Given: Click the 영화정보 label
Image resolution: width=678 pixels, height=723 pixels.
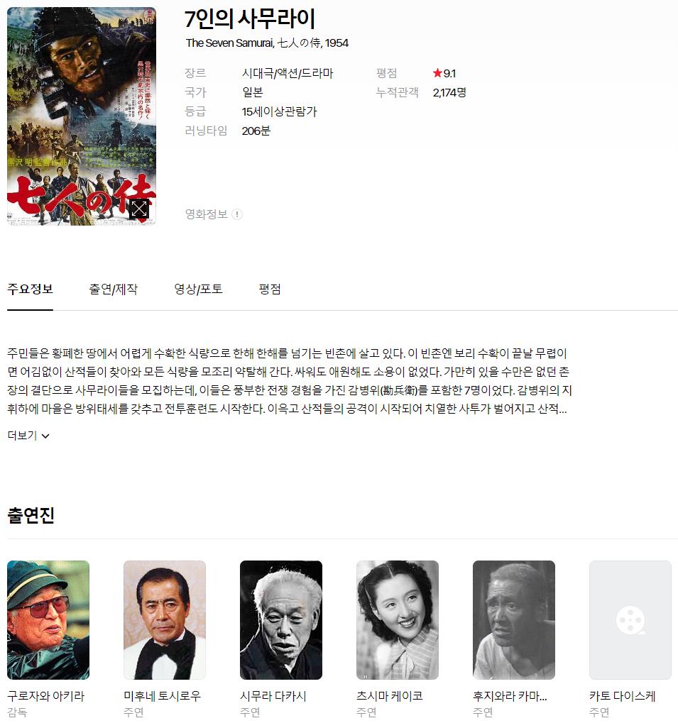Looking at the screenshot, I should (x=206, y=214).
